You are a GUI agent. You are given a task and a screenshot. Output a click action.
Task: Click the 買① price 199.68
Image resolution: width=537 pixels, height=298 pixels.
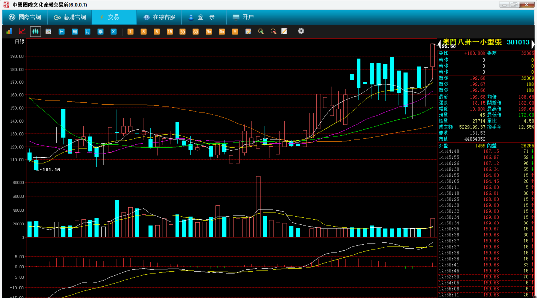477,78
